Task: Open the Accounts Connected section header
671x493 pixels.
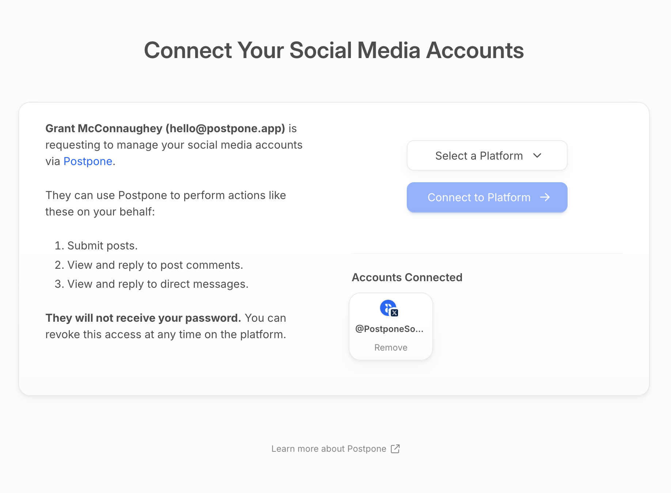Action: pos(407,277)
